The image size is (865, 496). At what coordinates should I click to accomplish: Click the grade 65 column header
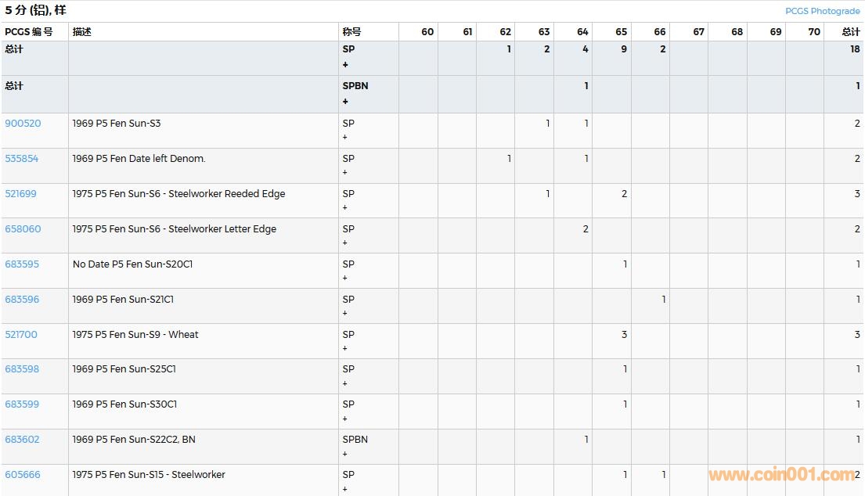pos(621,32)
